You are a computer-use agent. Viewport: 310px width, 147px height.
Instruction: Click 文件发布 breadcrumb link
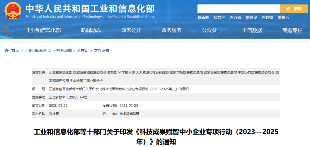(101, 51)
